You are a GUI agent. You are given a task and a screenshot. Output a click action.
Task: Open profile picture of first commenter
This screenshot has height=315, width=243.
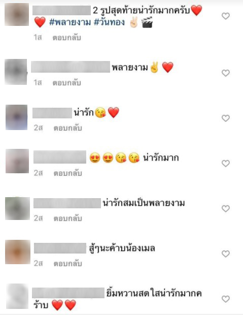[17, 14]
